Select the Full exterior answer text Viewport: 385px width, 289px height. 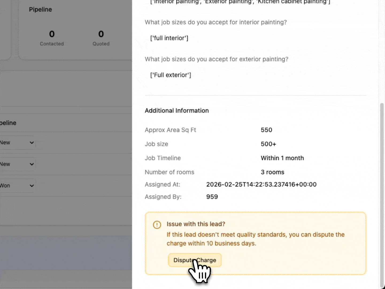171,75
